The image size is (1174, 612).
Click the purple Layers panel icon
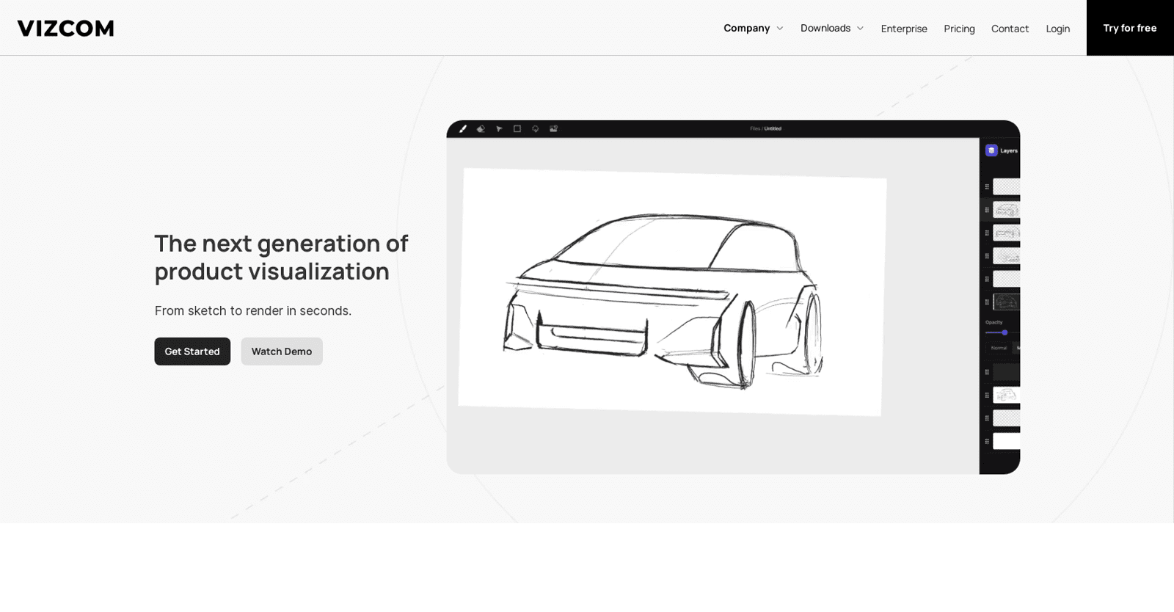point(991,150)
